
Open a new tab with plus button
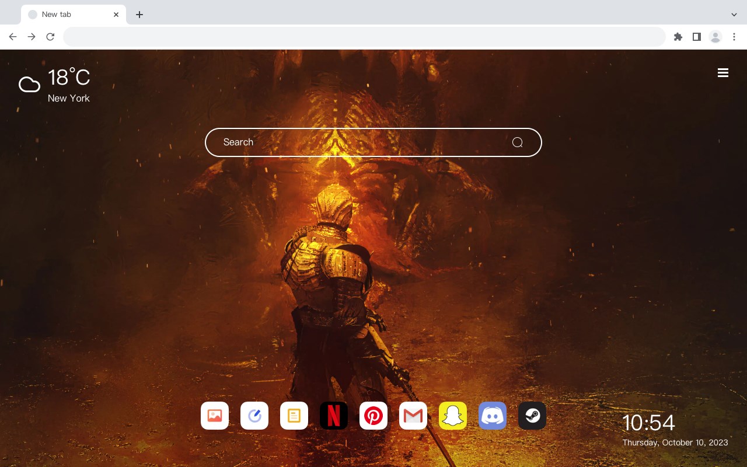pyautogui.click(x=139, y=15)
